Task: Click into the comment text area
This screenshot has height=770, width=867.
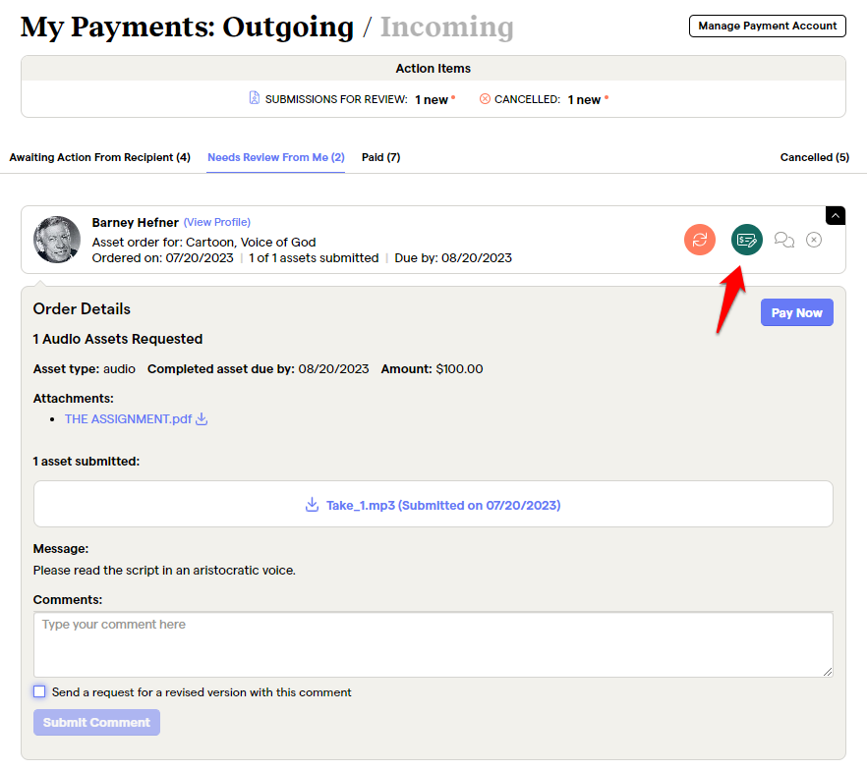Action: [433, 644]
